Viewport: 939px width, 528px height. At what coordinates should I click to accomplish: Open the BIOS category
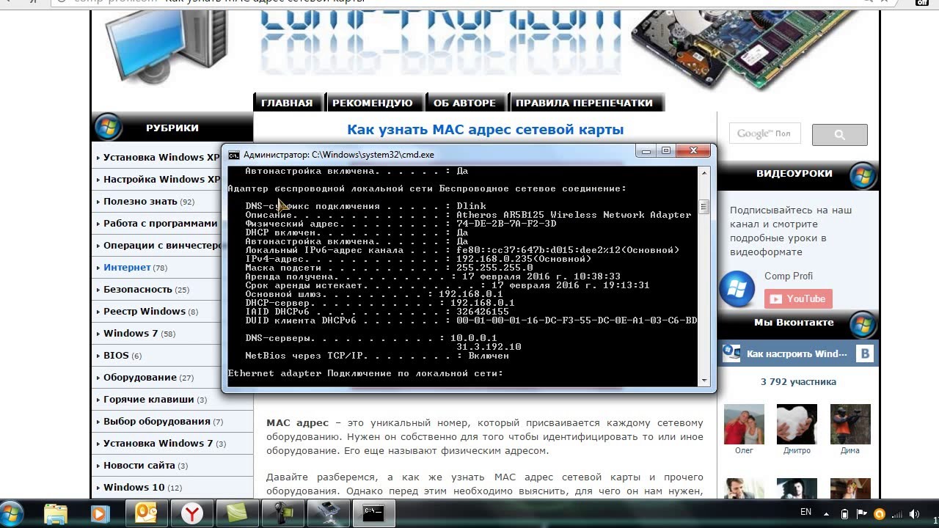(x=116, y=355)
